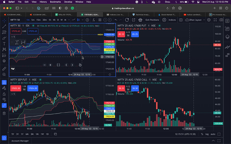
Task: Select the 5Y date range
Action: pos(13,134)
